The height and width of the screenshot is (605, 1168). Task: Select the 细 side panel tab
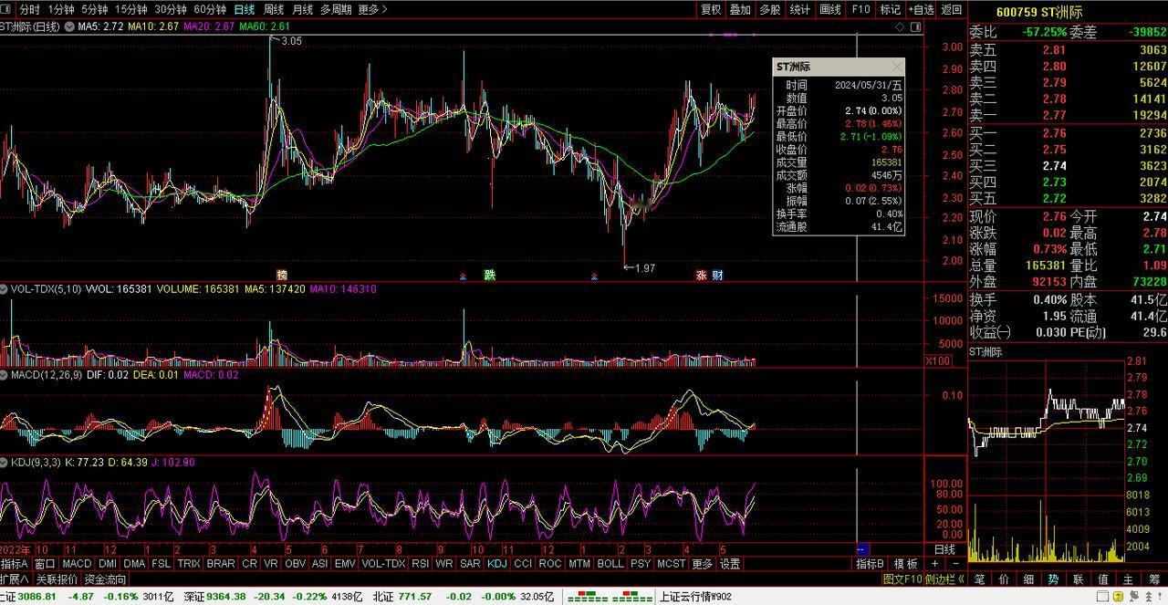[1028, 579]
